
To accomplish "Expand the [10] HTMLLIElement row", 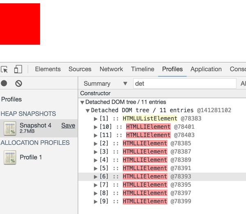I will pyautogui.click(x=96, y=127).
